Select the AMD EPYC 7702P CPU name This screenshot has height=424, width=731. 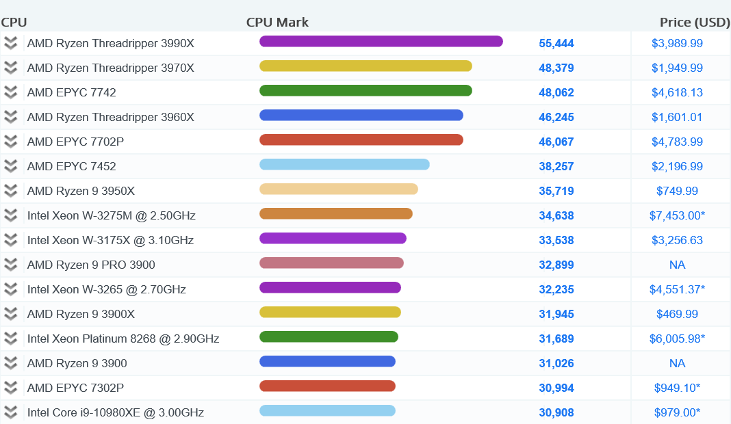[75, 142]
